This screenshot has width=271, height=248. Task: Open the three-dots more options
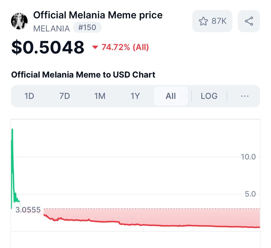244,96
